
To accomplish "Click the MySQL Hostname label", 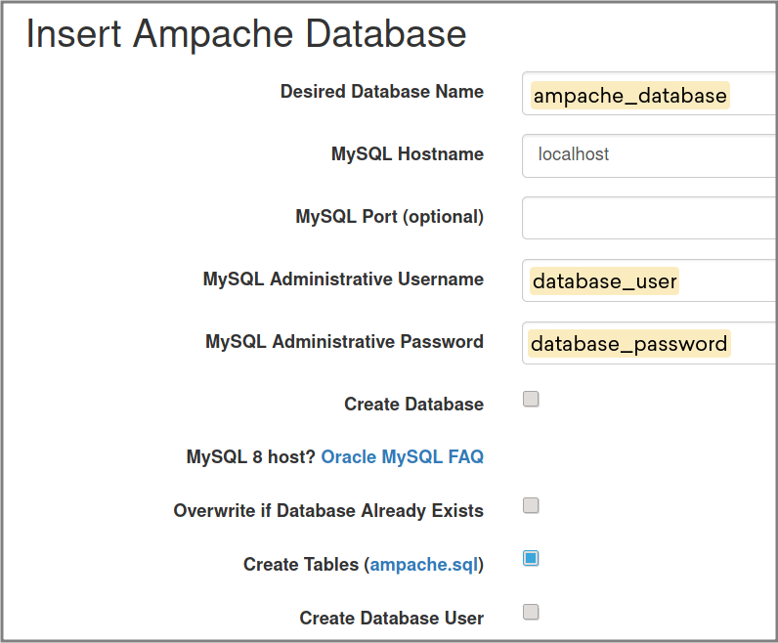I will tap(408, 153).
